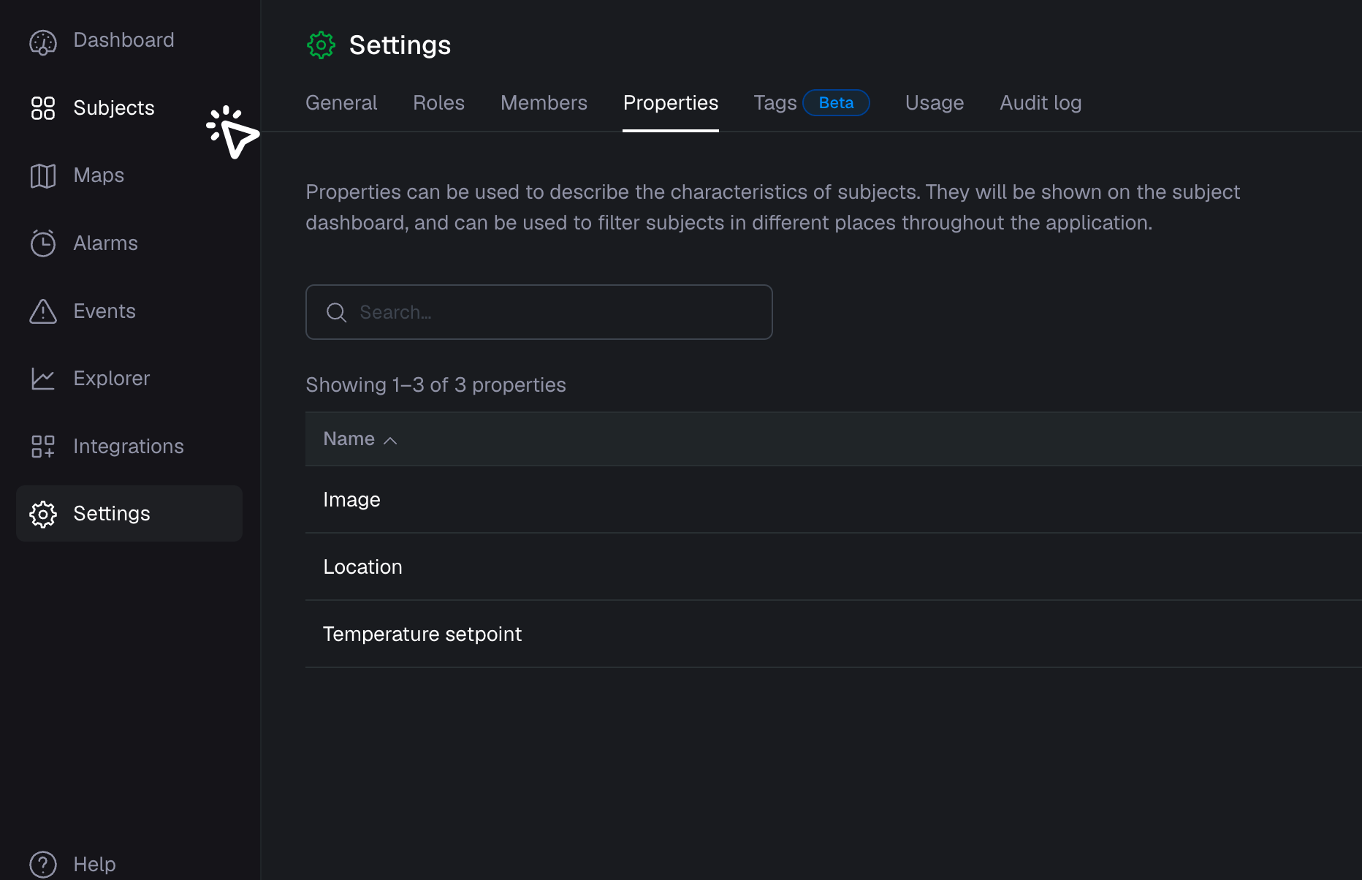Open Explorer from sidebar
This screenshot has height=880, width=1362.
coord(111,379)
